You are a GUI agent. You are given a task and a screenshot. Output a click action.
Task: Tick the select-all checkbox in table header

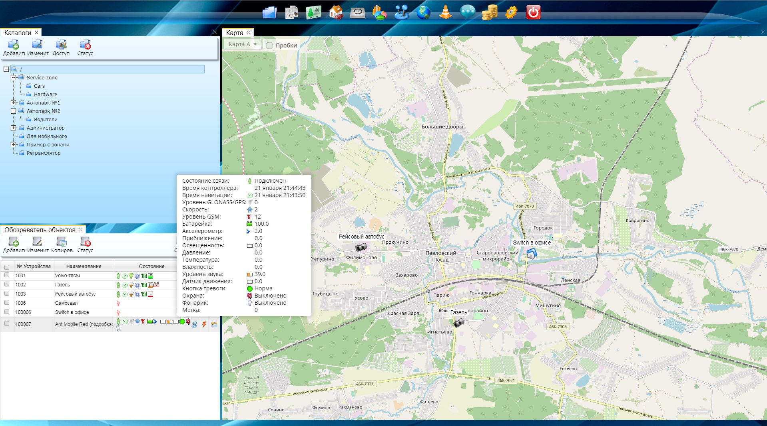7,267
